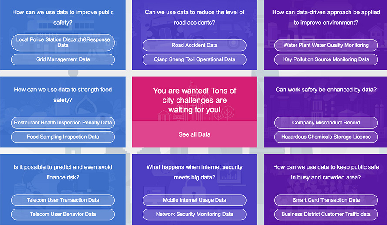Open Mobile Internet Usage Data
This screenshot has width=387, height=225.
(194, 200)
